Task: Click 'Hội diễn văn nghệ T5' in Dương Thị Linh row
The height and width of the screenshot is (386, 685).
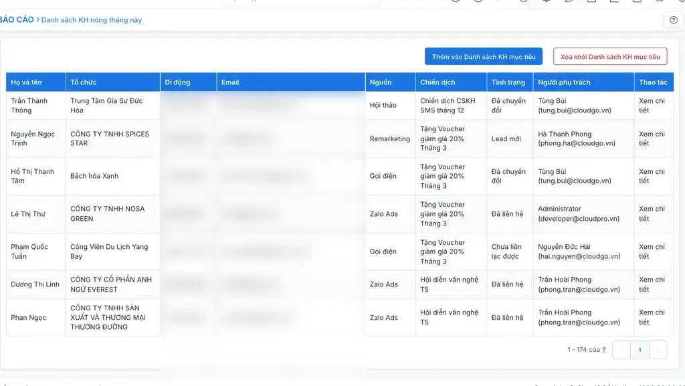Action: tap(449, 285)
